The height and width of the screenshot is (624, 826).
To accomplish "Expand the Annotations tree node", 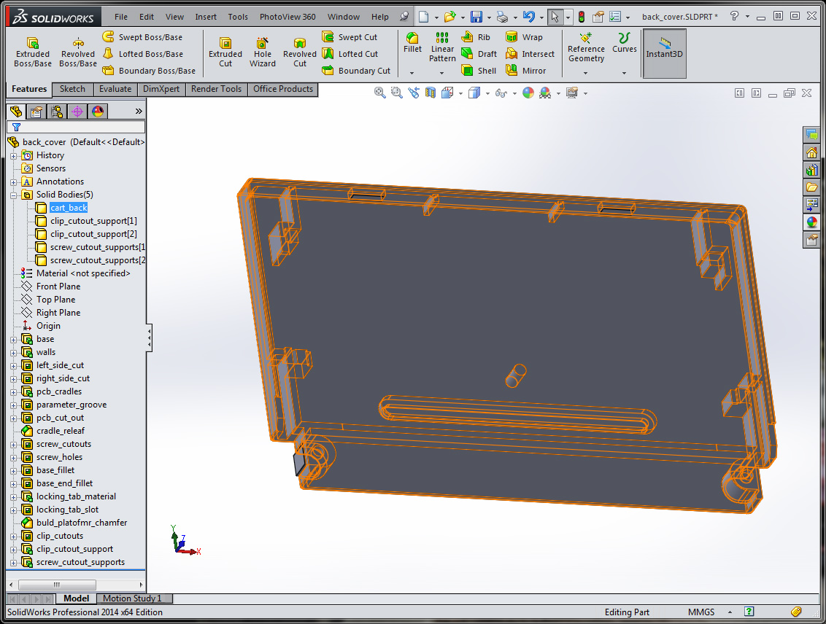I will [x=14, y=182].
